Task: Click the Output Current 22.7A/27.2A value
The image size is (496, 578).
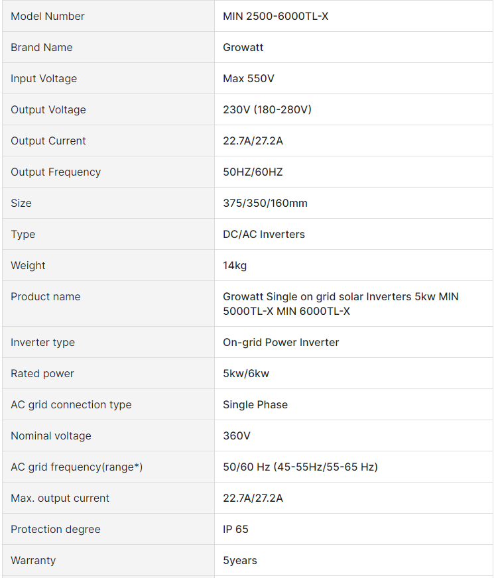Action: point(253,141)
